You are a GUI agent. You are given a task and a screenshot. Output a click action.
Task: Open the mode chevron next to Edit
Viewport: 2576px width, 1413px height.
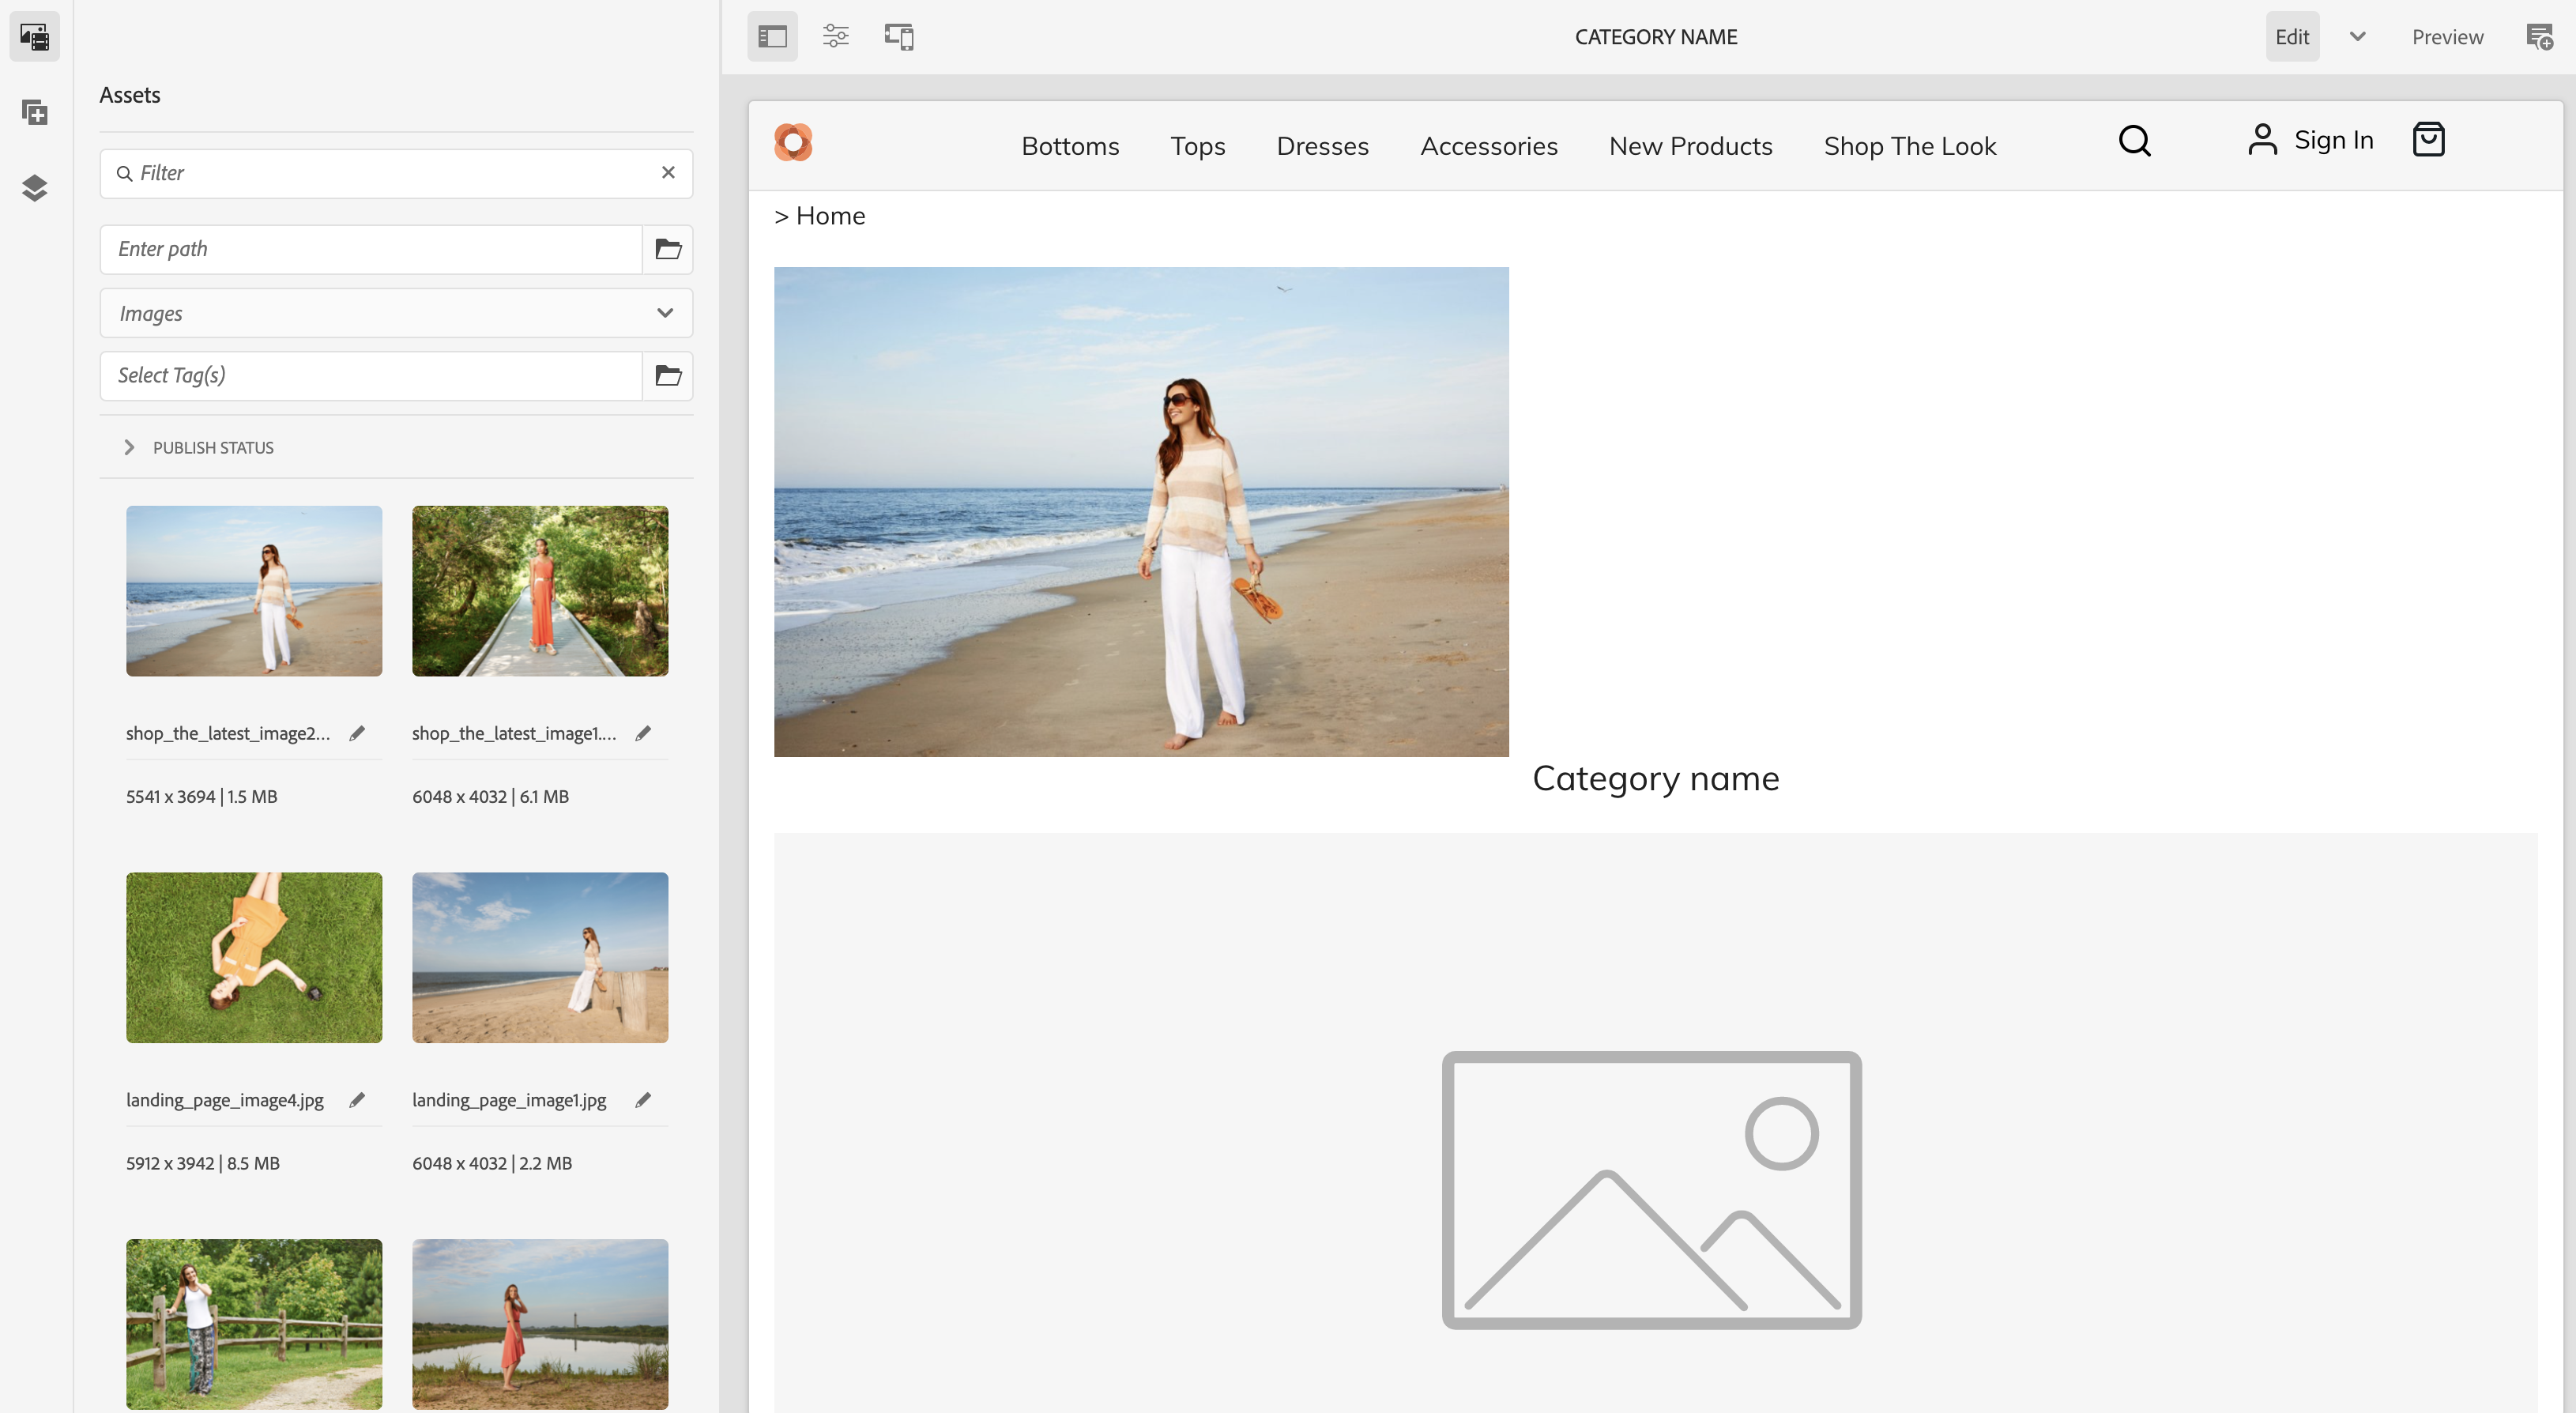pos(2357,37)
